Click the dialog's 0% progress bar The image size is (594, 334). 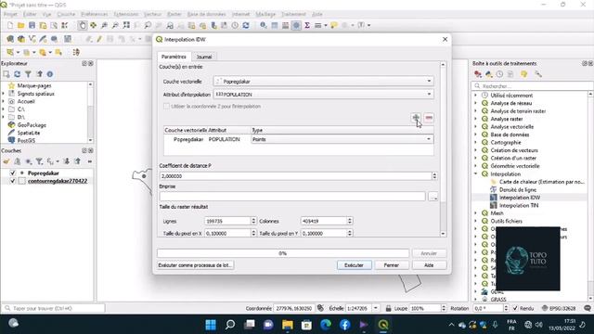tap(283, 253)
